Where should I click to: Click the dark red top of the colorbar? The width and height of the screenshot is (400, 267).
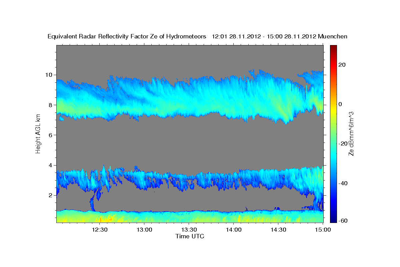(x=333, y=48)
